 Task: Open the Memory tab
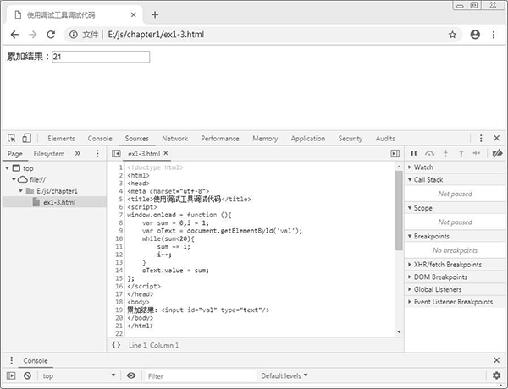tap(265, 139)
